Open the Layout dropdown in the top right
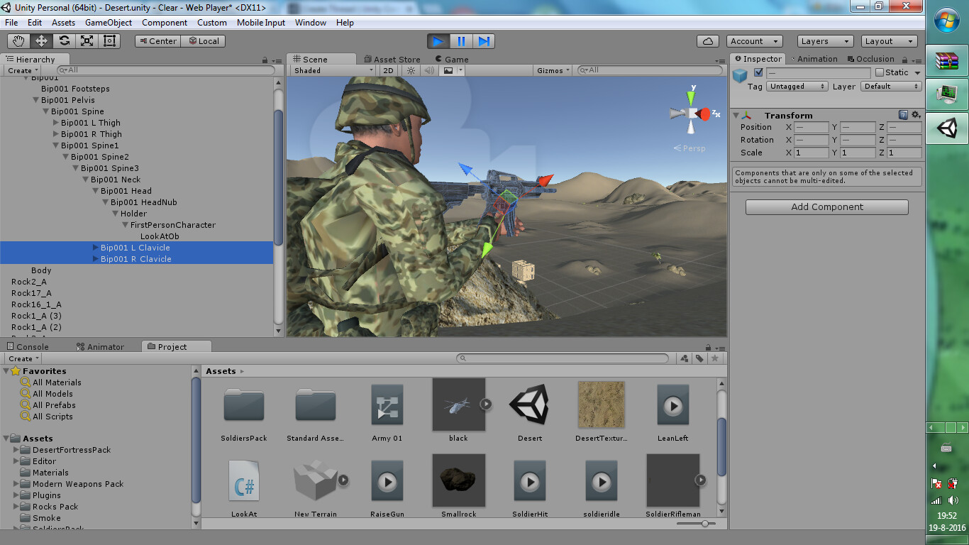This screenshot has height=545, width=969. click(889, 40)
